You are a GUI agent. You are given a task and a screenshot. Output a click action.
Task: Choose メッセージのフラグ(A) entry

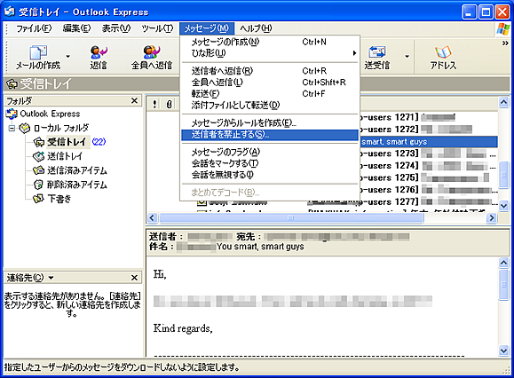tap(270, 152)
